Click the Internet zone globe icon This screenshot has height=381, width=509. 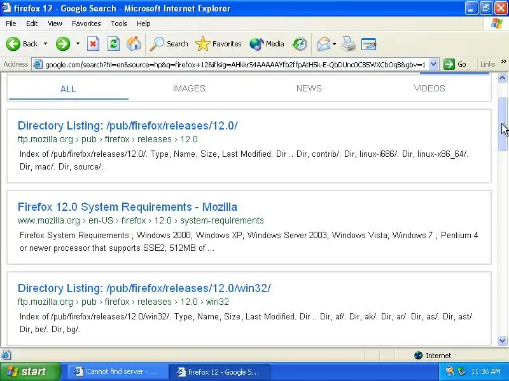[x=418, y=356]
